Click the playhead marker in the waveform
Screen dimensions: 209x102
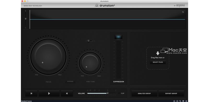tap(30, 19)
